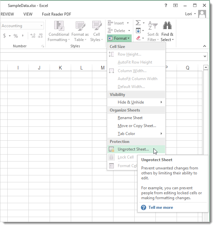Viewport: 215px width, 227px height.
Task: Expand the formula bar chevron
Action: (205, 56)
